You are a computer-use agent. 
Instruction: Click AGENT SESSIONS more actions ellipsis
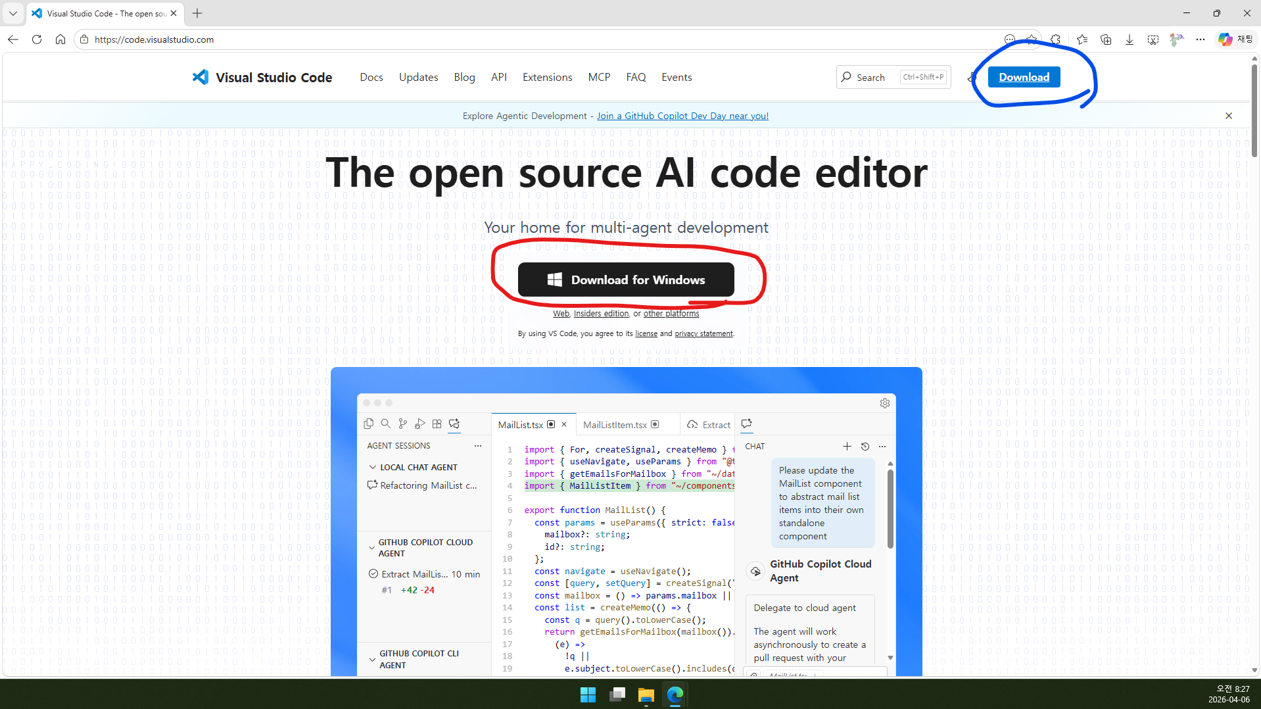478,446
